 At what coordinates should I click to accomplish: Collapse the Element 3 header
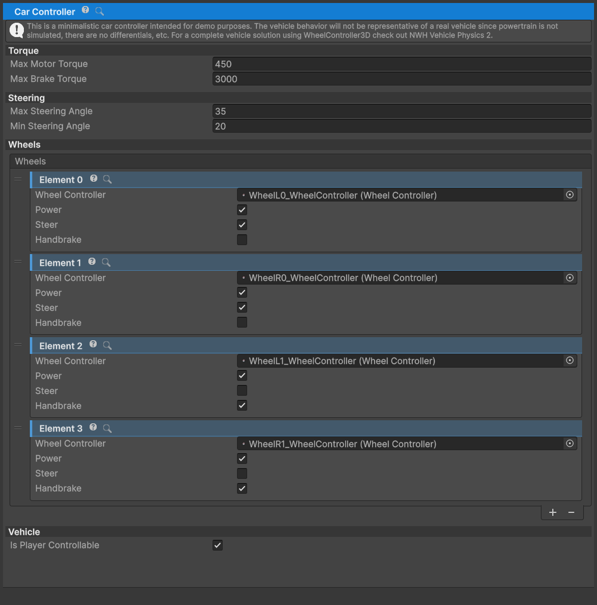point(306,429)
